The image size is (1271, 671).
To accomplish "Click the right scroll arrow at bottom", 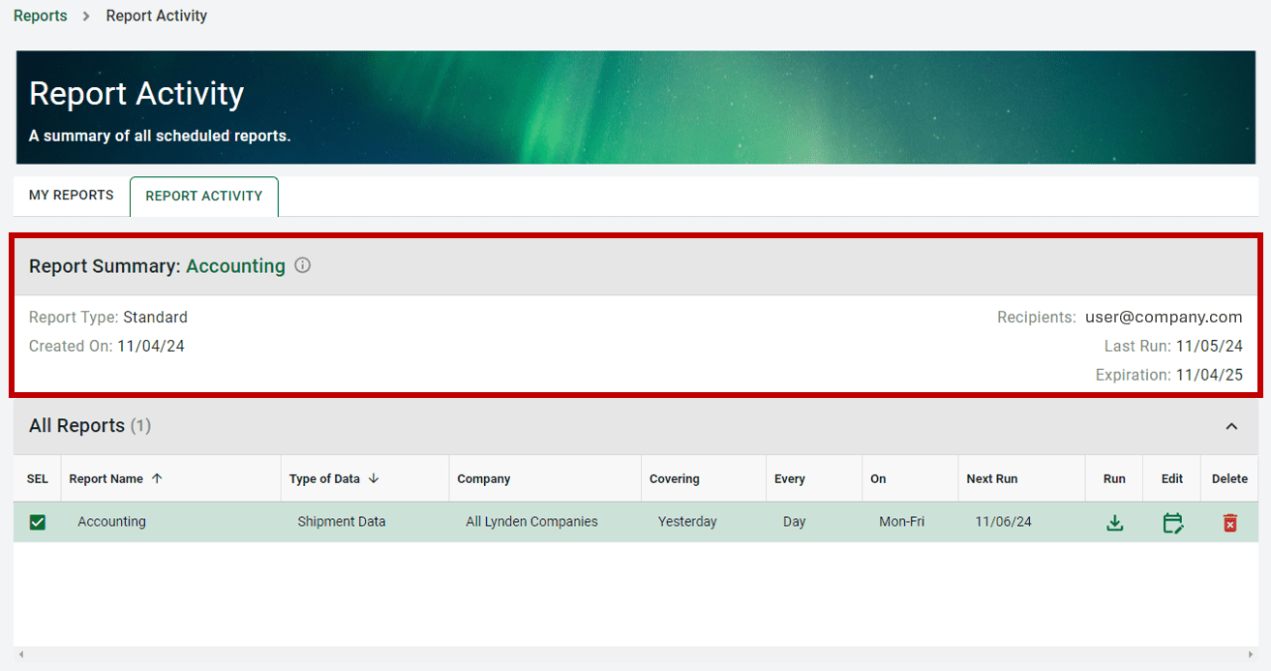I will [x=1250, y=656].
